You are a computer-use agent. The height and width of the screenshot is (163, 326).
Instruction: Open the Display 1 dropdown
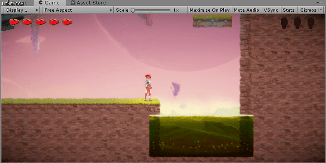(x=22, y=10)
